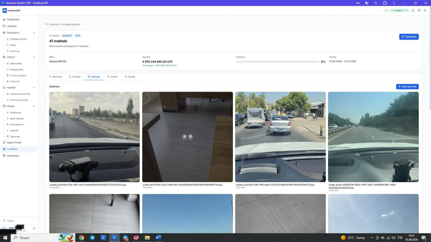Collapse the Xaridlar section
Screen dimensions: 431x242
coord(34,88)
